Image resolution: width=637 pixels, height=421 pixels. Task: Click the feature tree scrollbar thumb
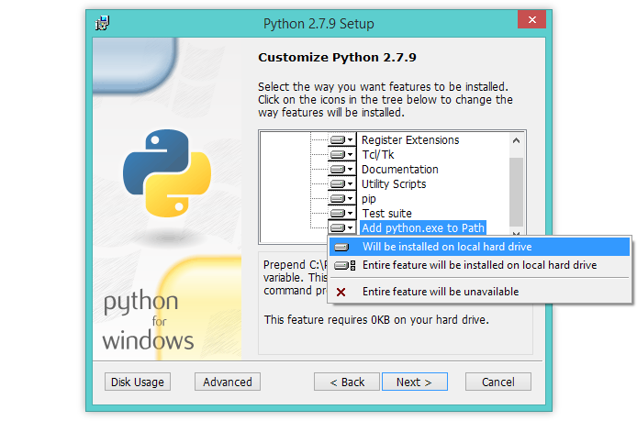pyautogui.click(x=517, y=192)
